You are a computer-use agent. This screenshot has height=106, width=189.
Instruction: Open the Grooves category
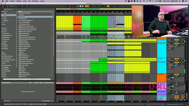coord(5,47)
